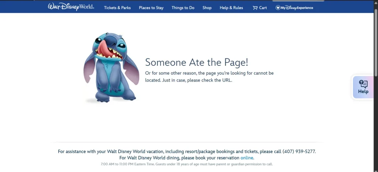
Task: Click the phone number (407) 939-5277
Action: click(299, 152)
